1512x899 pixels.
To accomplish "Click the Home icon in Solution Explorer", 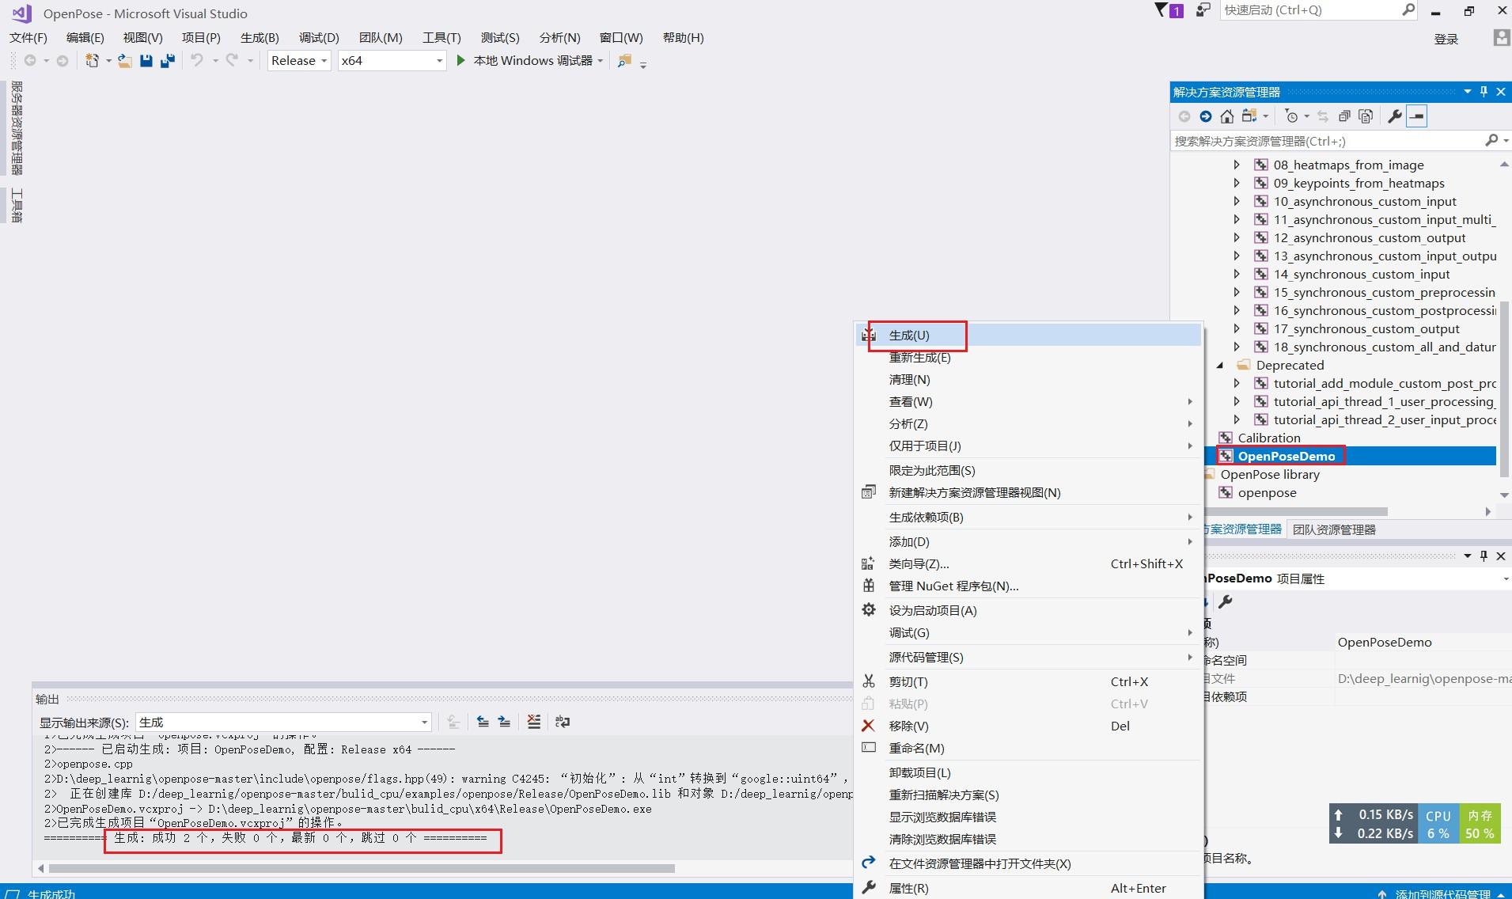I will tap(1227, 116).
